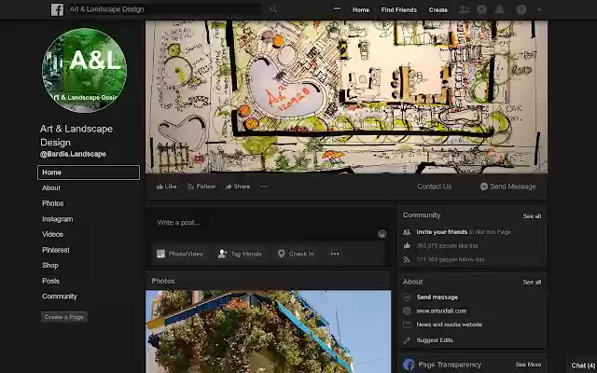Like the Art & Landscape Design page
Viewport: 597px width, 373px height.
166,186
